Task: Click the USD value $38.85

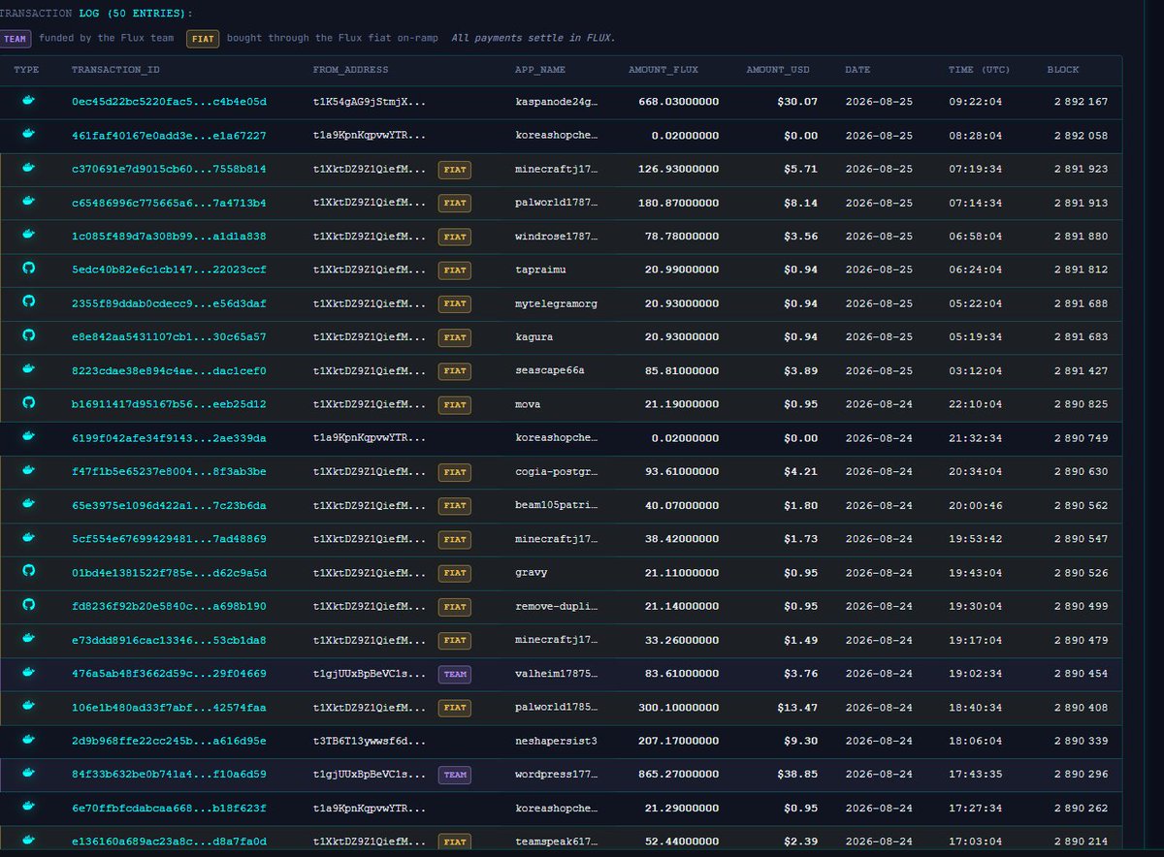Action: [x=797, y=775]
